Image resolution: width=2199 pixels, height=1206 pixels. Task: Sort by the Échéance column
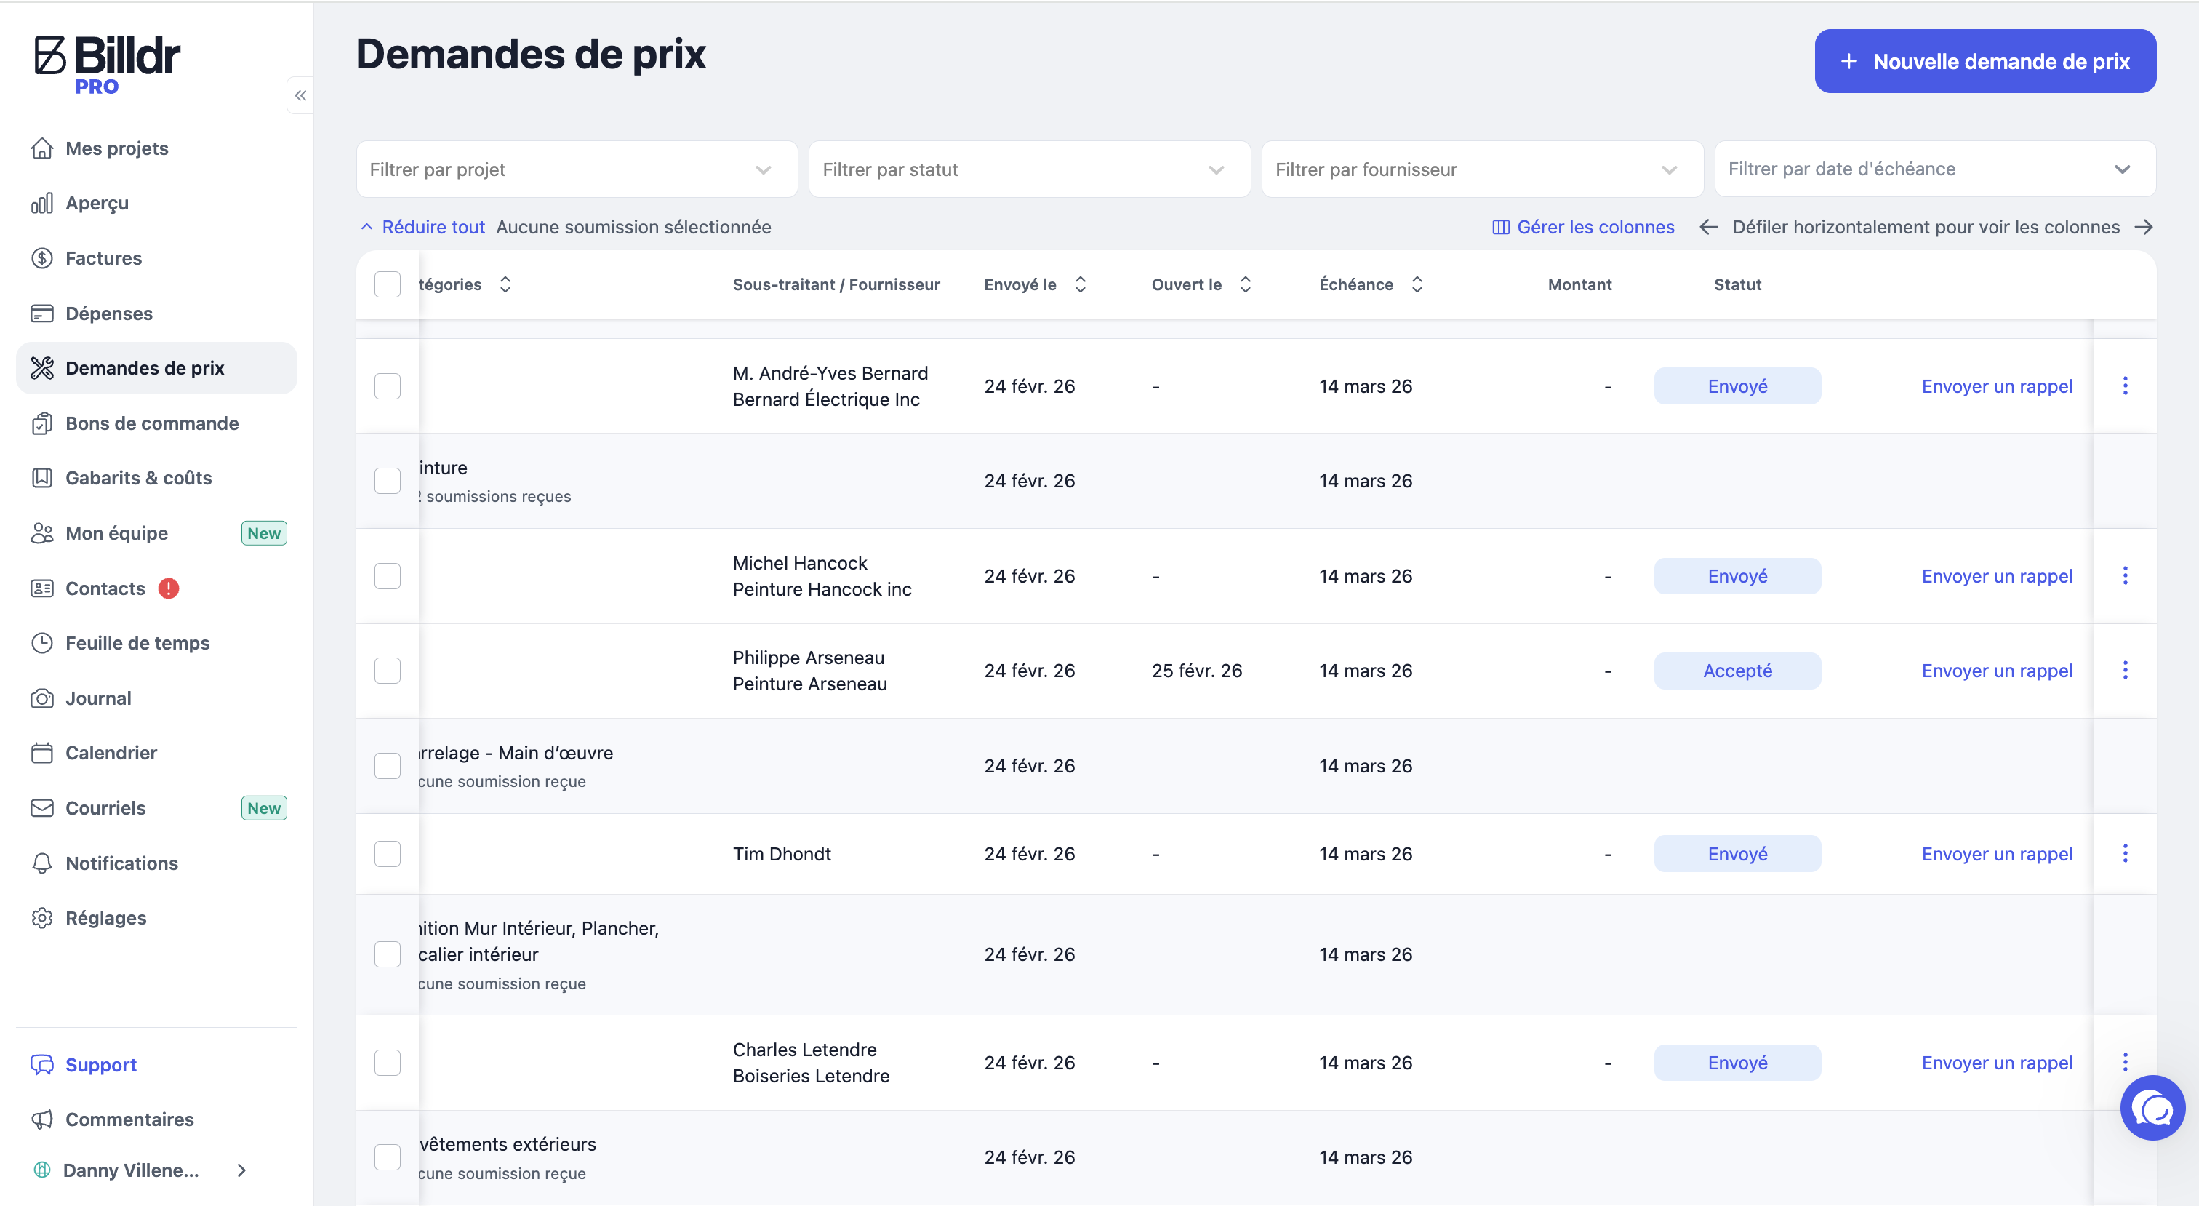1417,284
